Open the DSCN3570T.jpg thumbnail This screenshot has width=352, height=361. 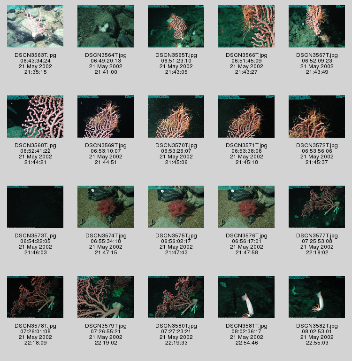176,117
